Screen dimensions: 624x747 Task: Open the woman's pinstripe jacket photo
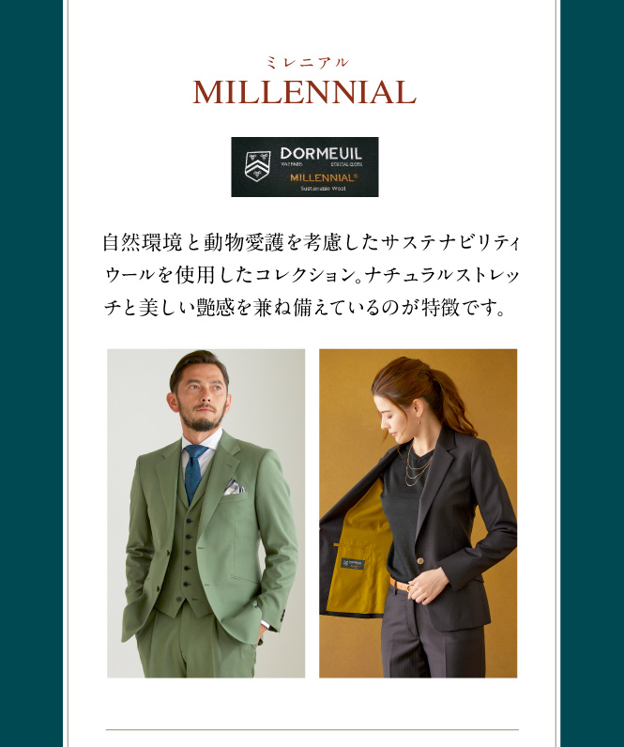pyautogui.click(x=418, y=513)
